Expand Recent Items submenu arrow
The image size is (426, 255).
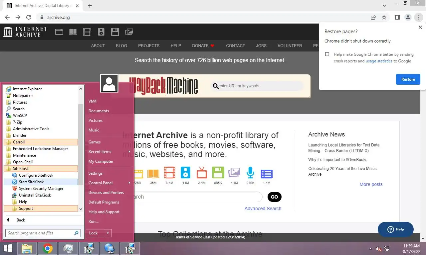pyautogui.click(x=129, y=152)
